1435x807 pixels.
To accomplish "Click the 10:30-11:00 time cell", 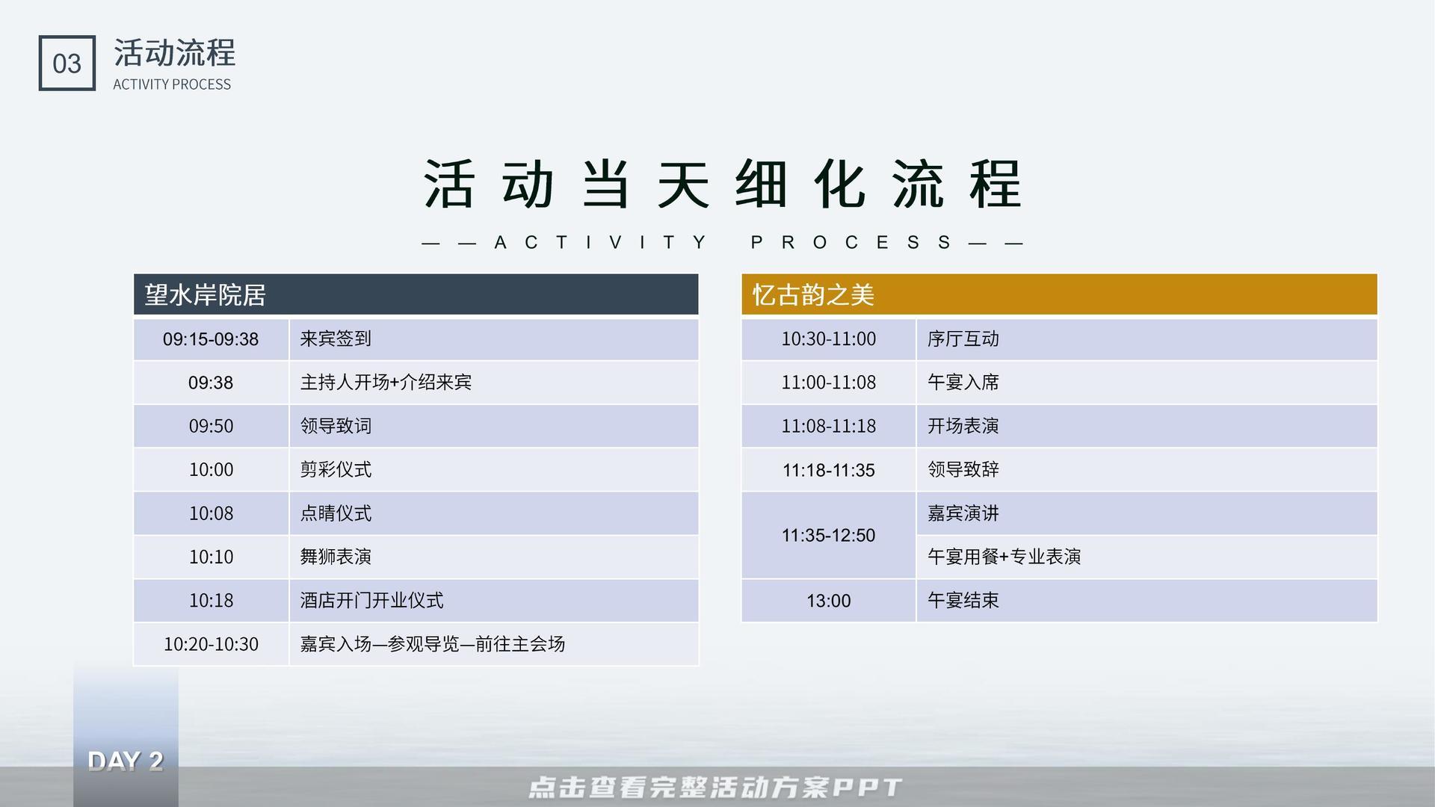I will pos(828,339).
